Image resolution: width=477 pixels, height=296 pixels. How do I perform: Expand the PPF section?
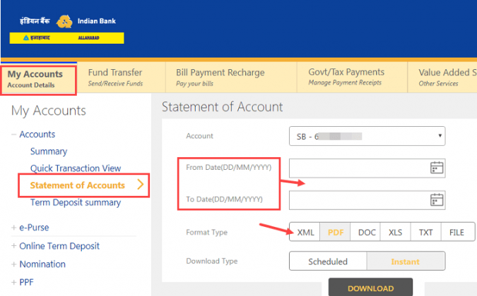13,283
